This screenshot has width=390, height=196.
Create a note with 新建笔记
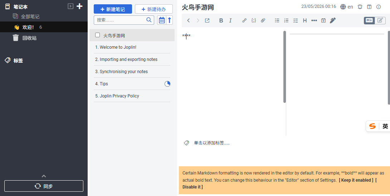[x=113, y=9]
